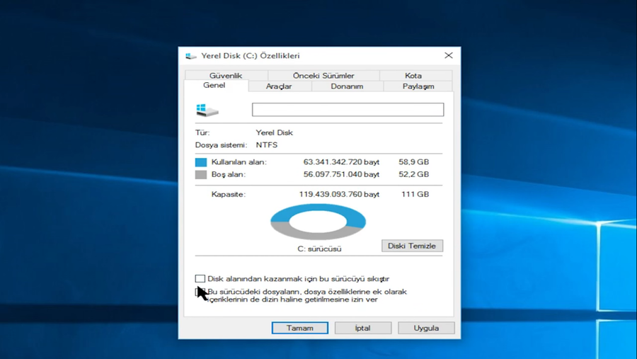Click the 'C: sürücüsü' label
The width and height of the screenshot is (637, 359).
pos(319,249)
